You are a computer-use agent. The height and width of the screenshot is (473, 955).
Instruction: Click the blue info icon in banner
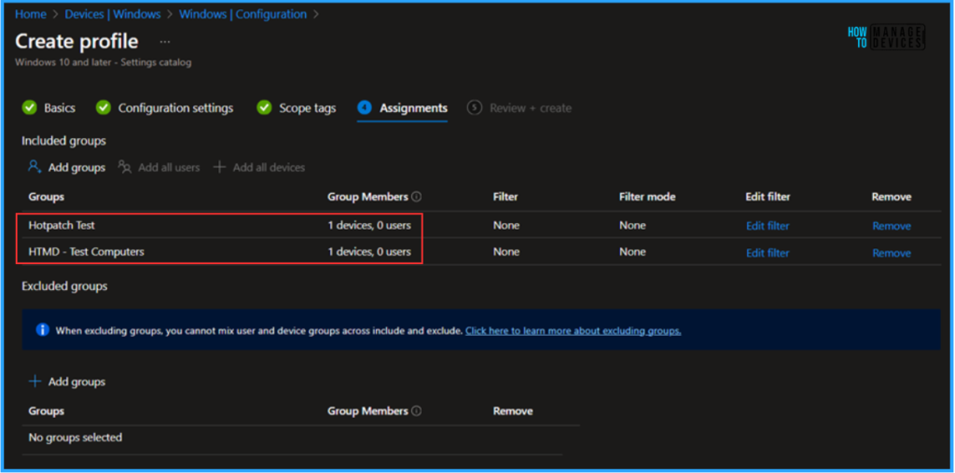42,329
